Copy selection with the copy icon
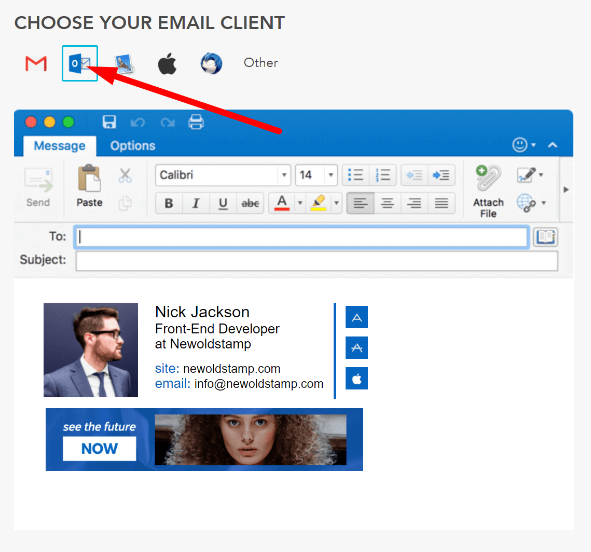Image resolution: width=591 pixels, height=552 pixels. click(x=125, y=203)
